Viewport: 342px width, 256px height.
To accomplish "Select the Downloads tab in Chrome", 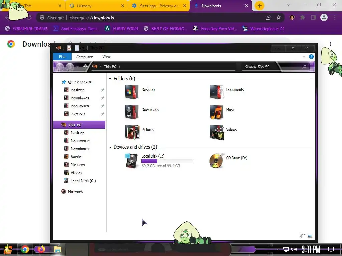I will click(x=221, y=6).
